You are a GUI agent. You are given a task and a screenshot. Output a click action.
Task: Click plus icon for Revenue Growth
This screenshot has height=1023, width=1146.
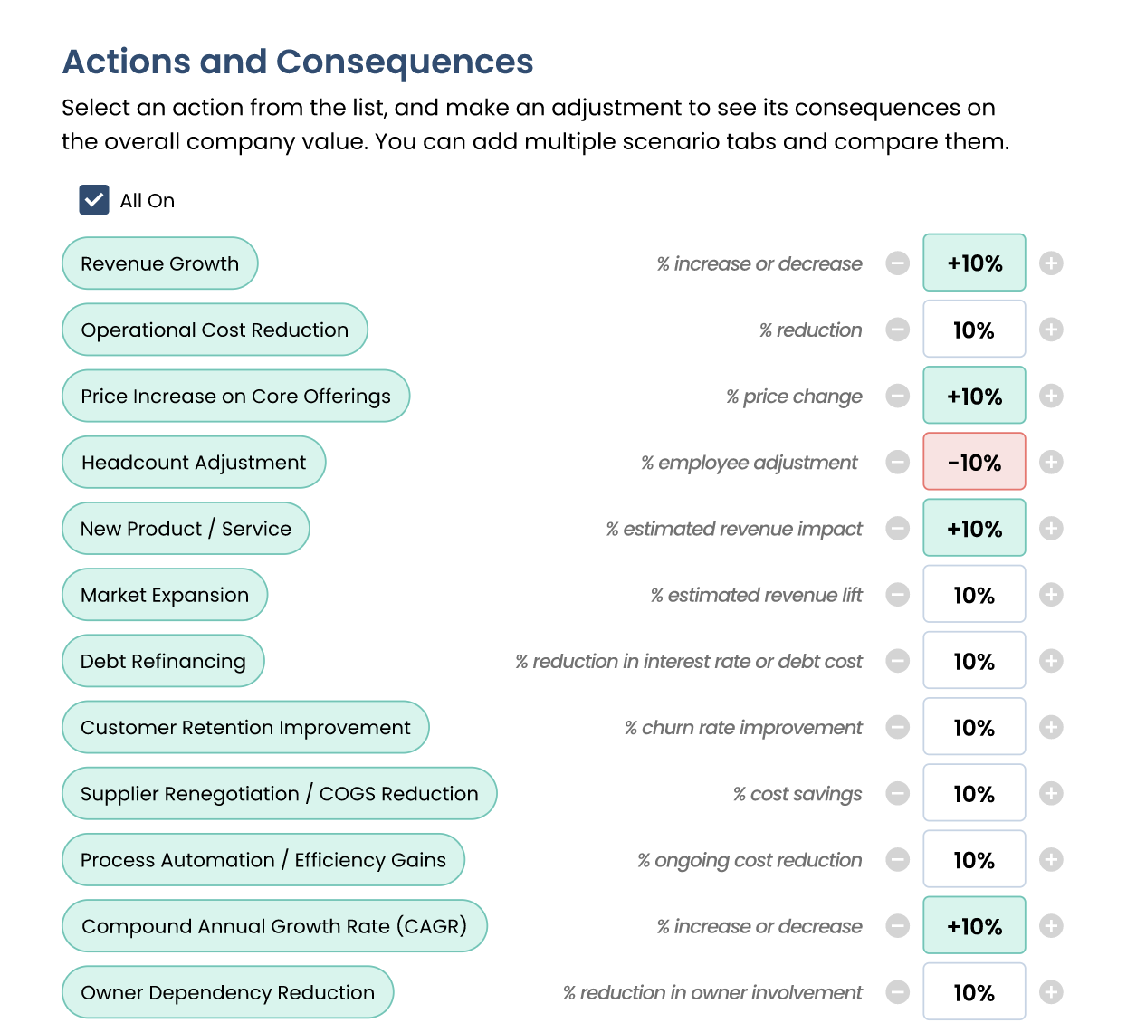[1051, 263]
